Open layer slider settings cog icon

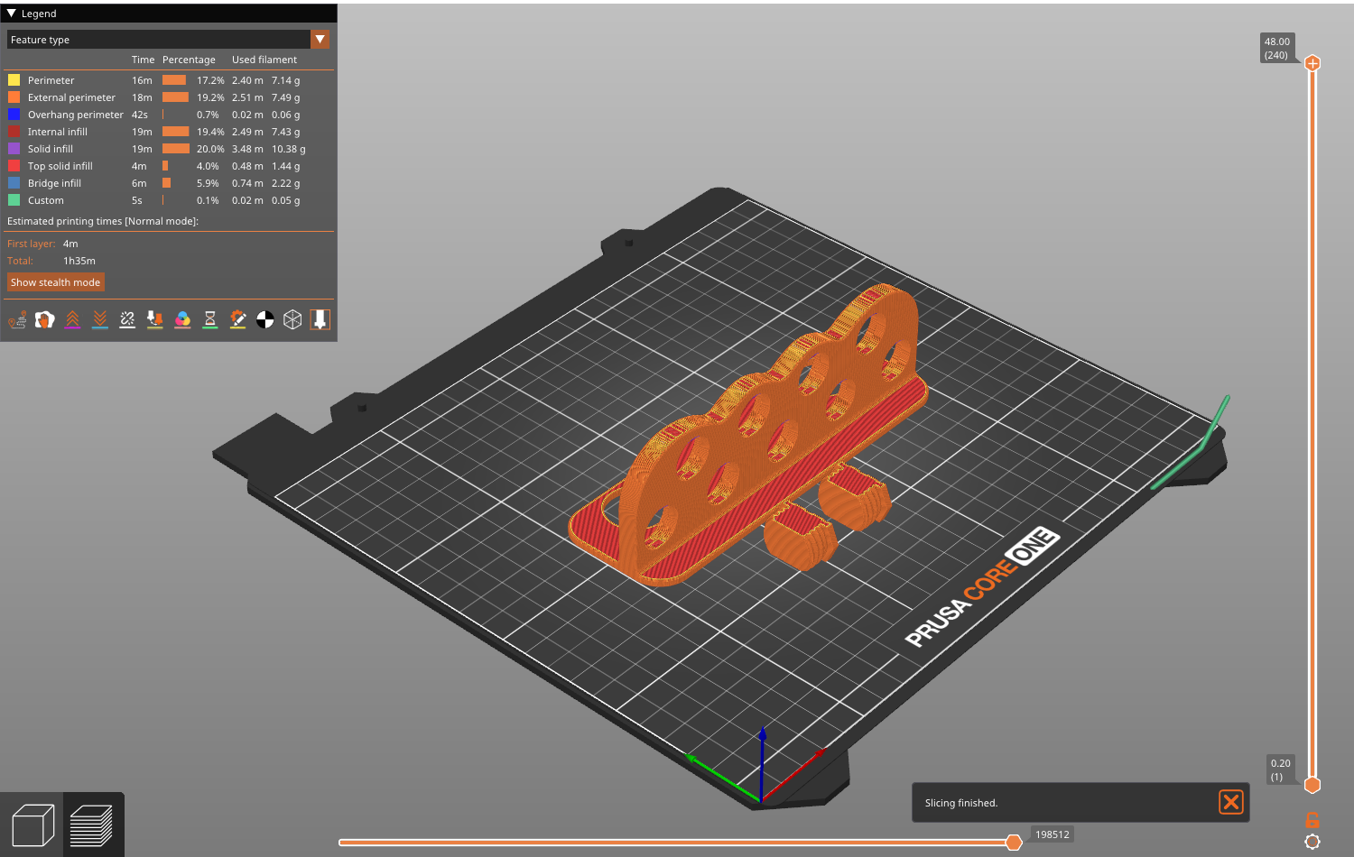click(1312, 842)
